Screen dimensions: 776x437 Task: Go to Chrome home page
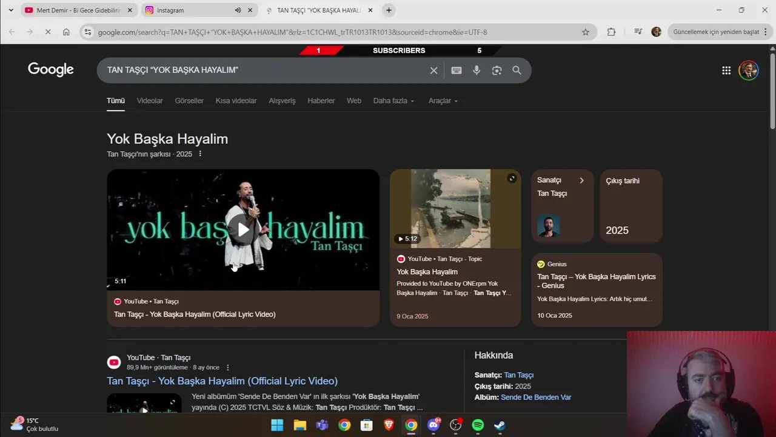pyautogui.click(x=66, y=32)
